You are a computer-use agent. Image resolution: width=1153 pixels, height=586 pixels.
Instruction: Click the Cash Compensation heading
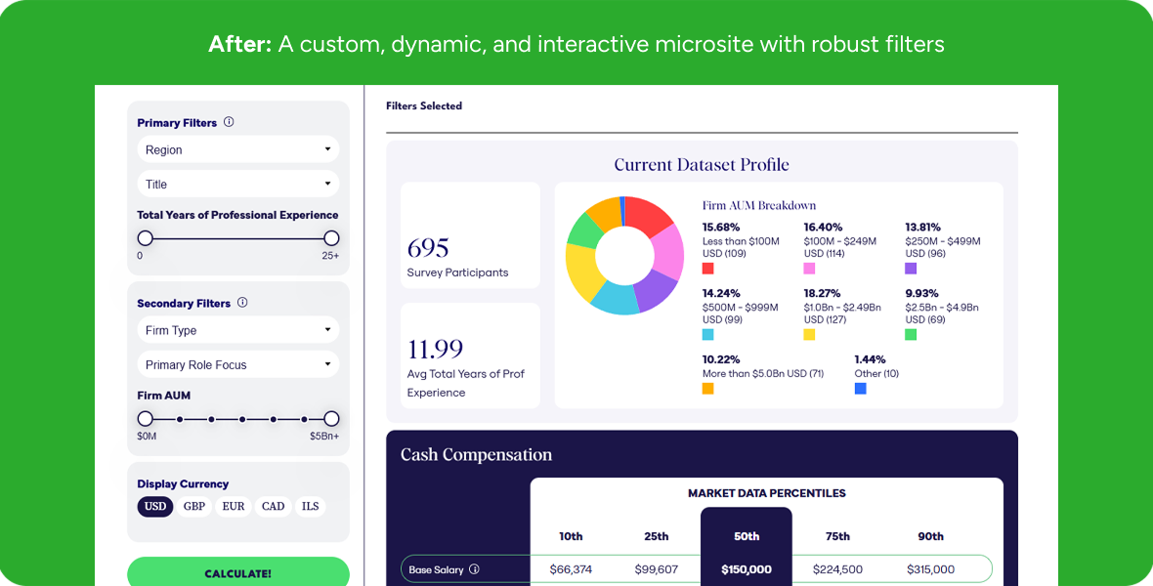pos(477,454)
